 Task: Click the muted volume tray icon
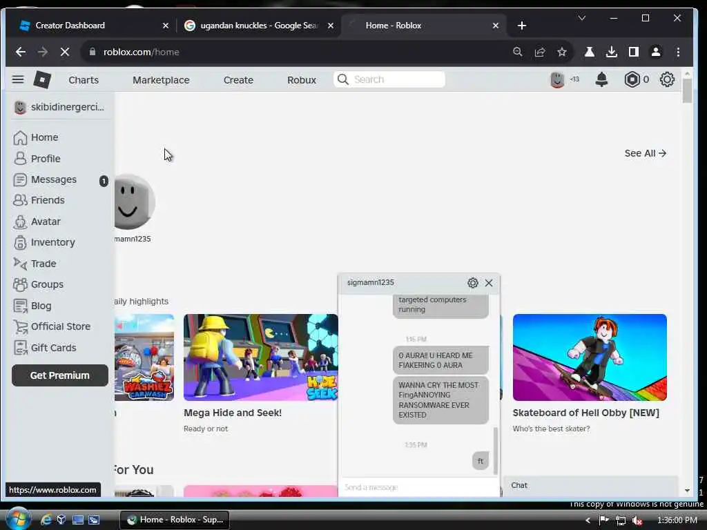pyautogui.click(x=637, y=520)
